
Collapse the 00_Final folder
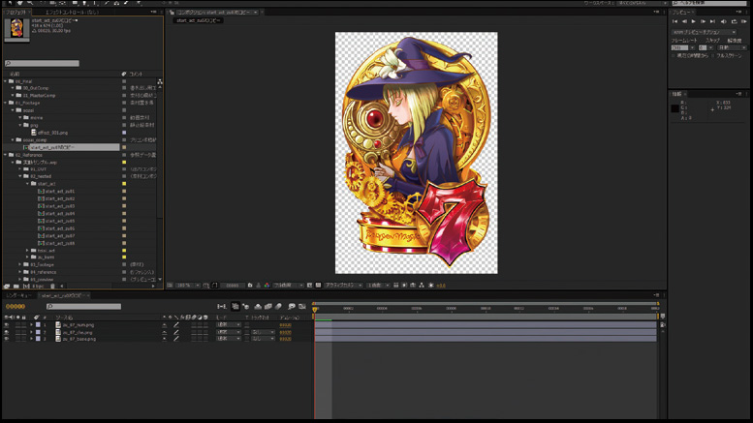tap(5, 81)
